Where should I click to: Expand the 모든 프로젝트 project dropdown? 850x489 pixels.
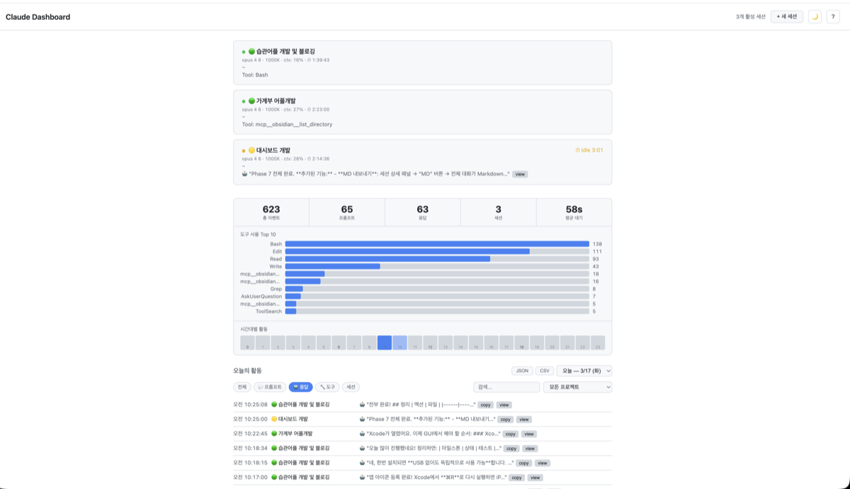point(577,387)
